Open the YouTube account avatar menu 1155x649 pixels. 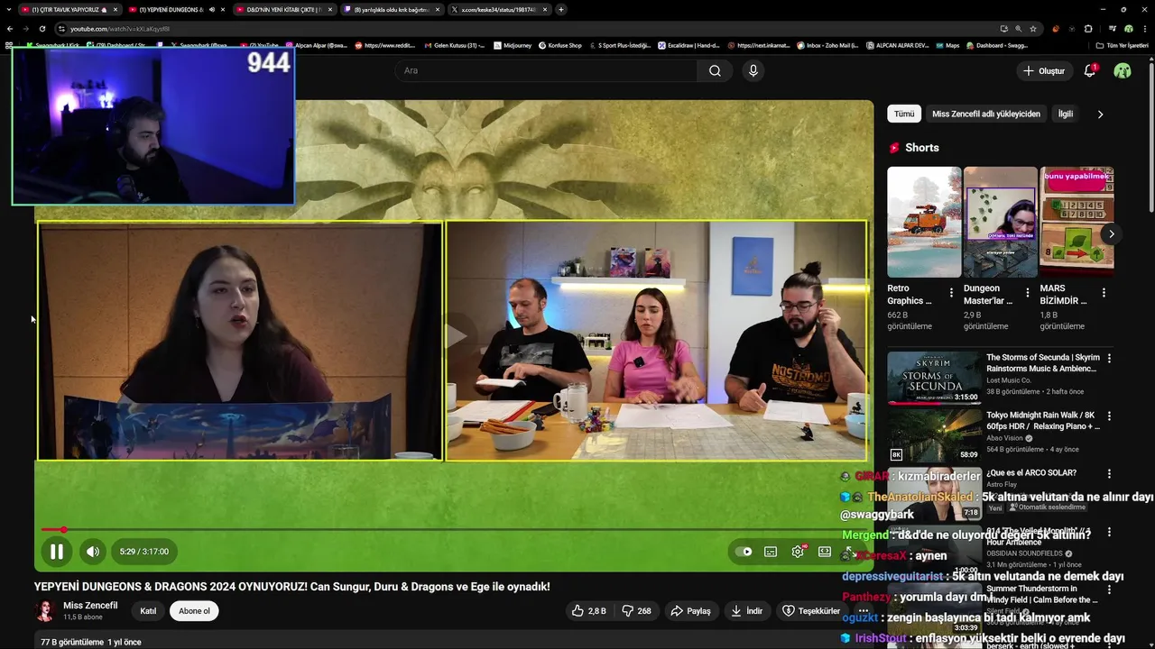1123,71
